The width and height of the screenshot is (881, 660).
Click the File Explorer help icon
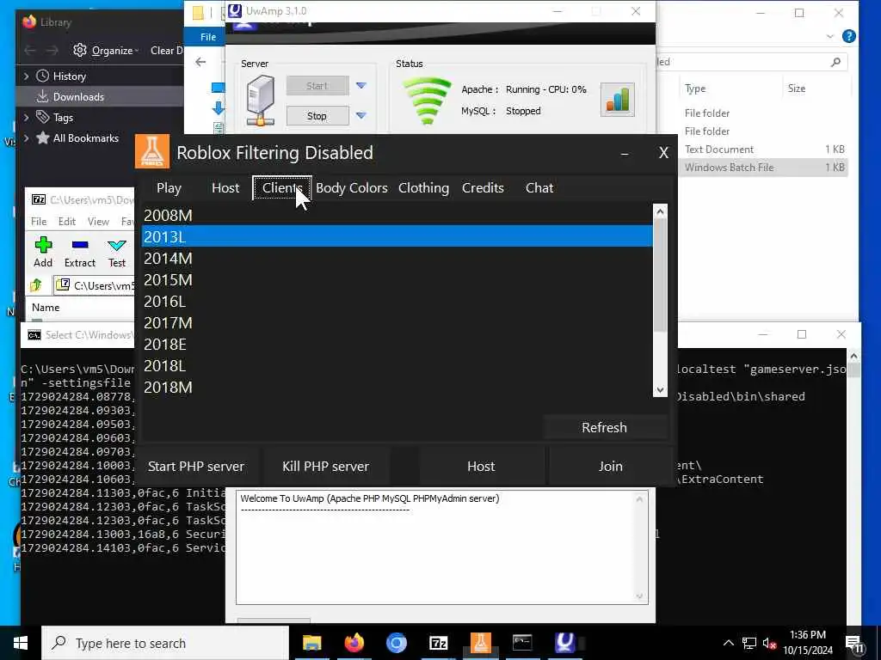849,36
